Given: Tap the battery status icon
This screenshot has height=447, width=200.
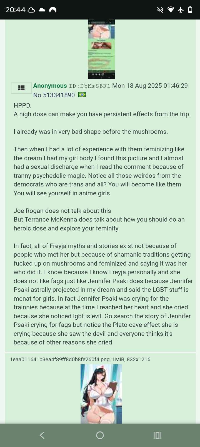Looking at the screenshot, I should pyautogui.click(x=190, y=10).
